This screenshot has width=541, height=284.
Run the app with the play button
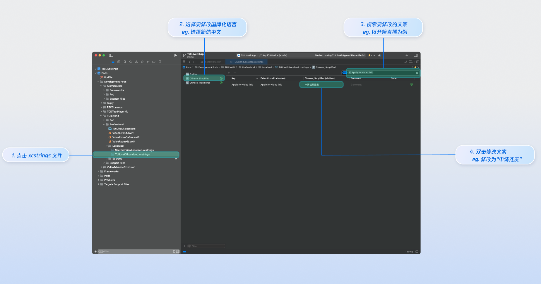pyautogui.click(x=176, y=55)
